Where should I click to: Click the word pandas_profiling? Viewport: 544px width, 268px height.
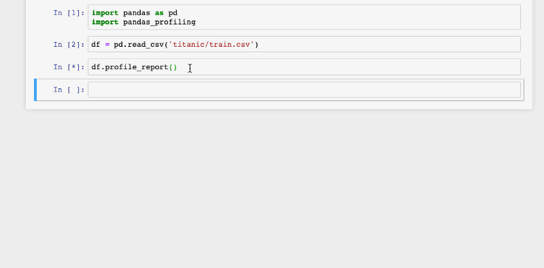[159, 22]
